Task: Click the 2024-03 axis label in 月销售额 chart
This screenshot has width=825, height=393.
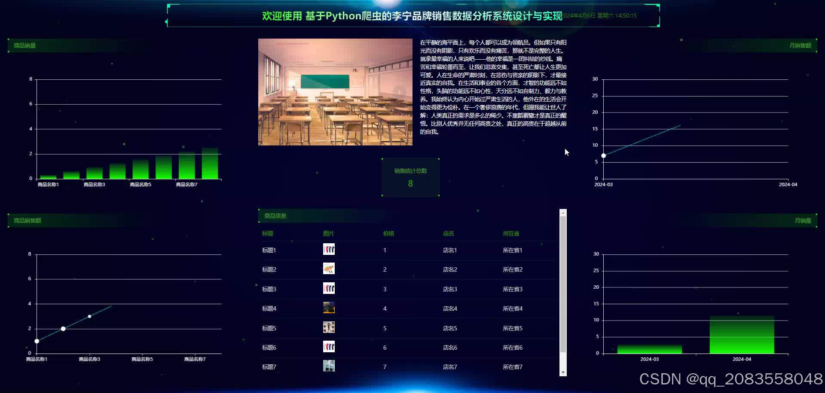Action: [603, 184]
